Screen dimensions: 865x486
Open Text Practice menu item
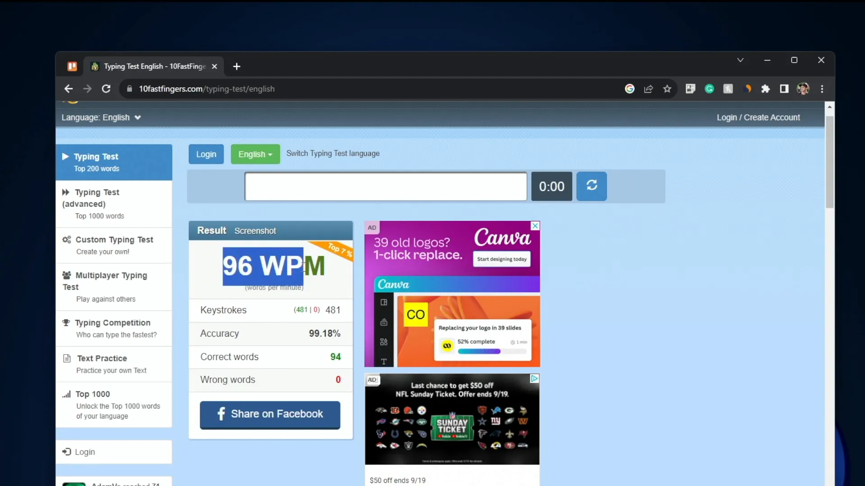114,364
